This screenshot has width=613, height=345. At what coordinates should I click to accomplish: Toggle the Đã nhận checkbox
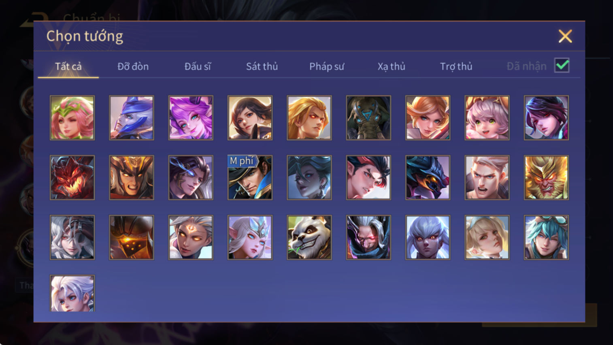562,66
